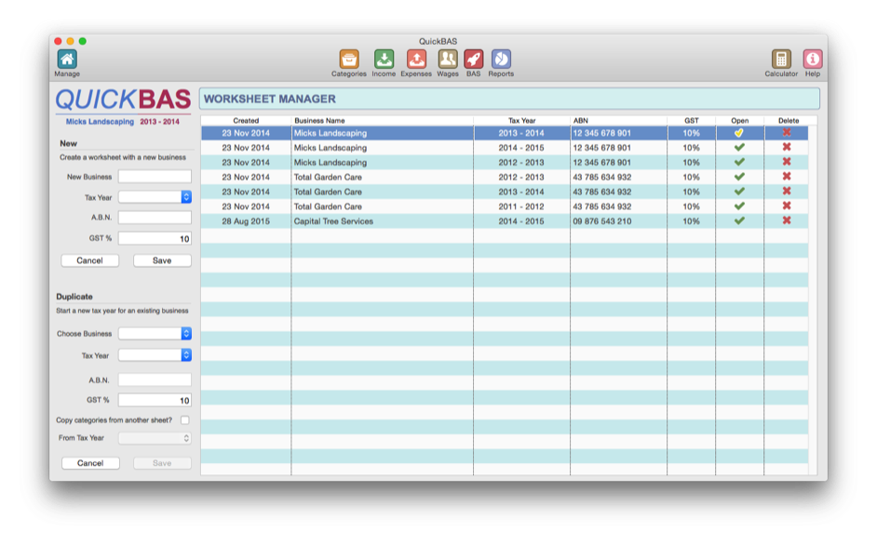Click the Wages icon

click(x=446, y=59)
